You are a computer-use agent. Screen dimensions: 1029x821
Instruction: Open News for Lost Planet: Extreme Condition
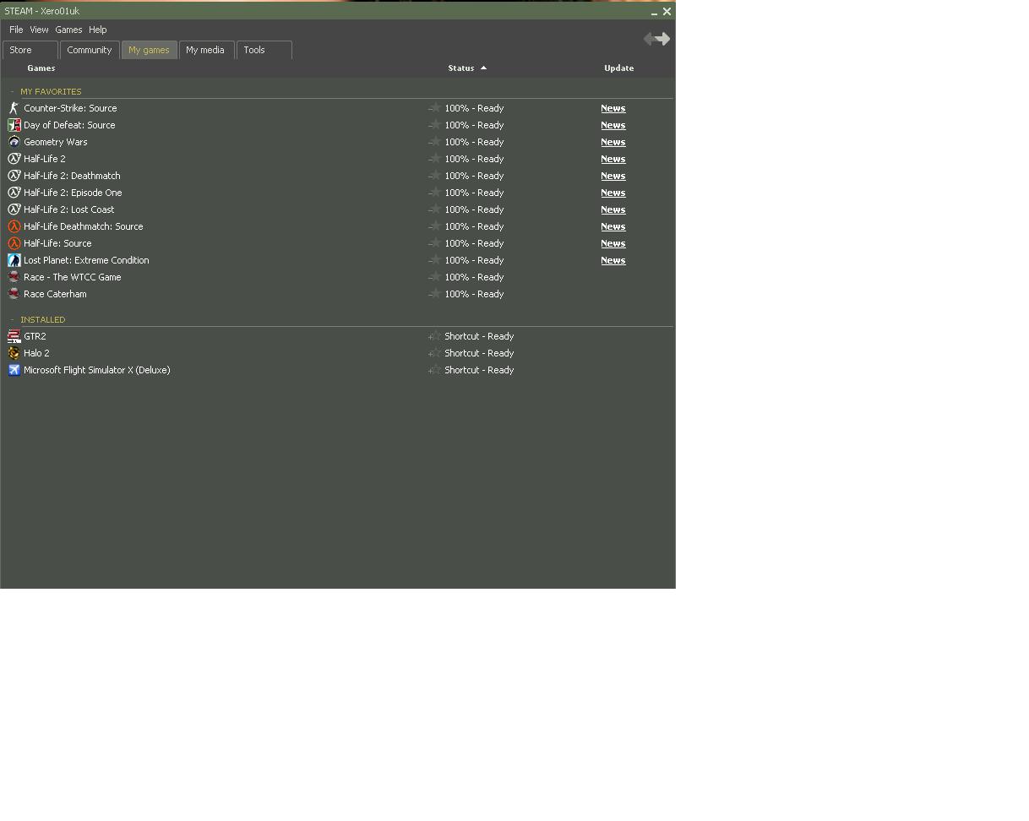point(613,260)
